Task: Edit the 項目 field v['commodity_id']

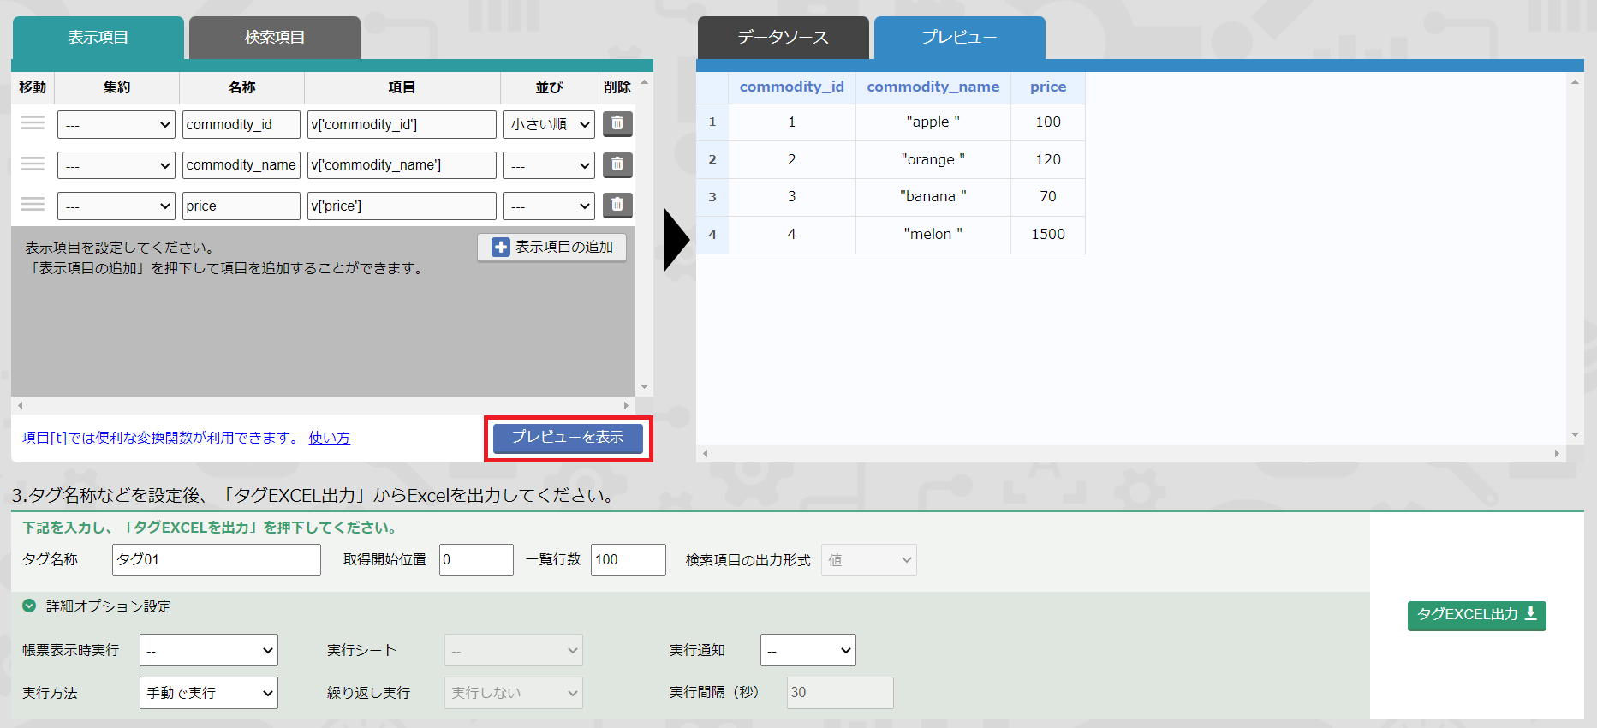Action: [402, 124]
